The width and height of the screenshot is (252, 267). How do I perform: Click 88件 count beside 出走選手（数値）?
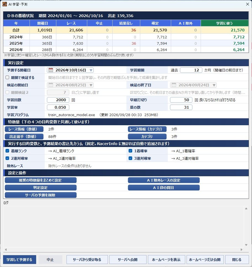click(52, 137)
